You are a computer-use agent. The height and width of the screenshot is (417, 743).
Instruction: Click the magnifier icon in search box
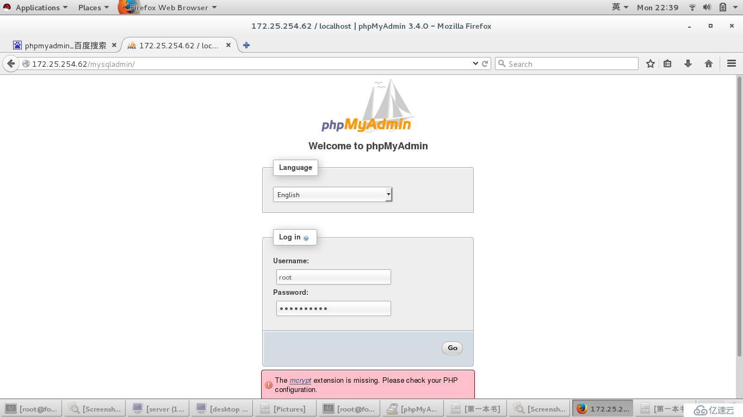coord(502,64)
